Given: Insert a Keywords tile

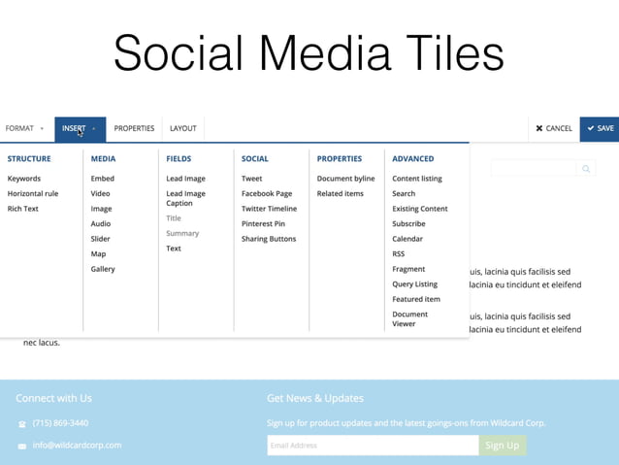Looking at the screenshot, I should point(24,179).
